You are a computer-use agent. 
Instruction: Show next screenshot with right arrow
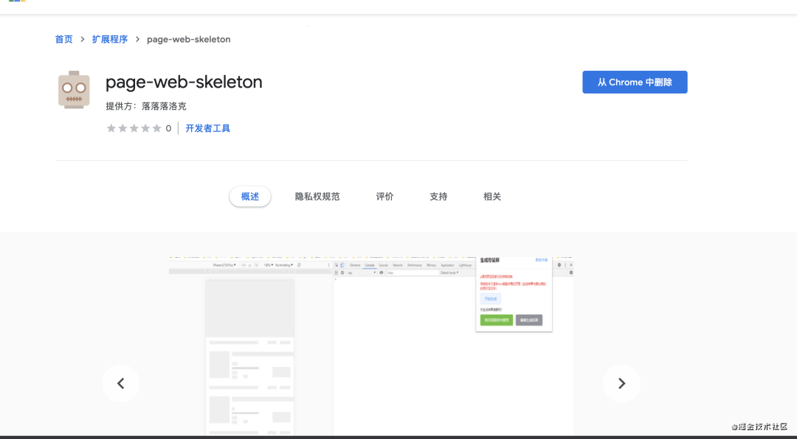(621, 383)
